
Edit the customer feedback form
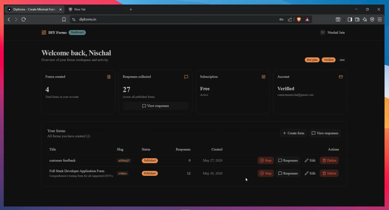(x=310, y=160)
